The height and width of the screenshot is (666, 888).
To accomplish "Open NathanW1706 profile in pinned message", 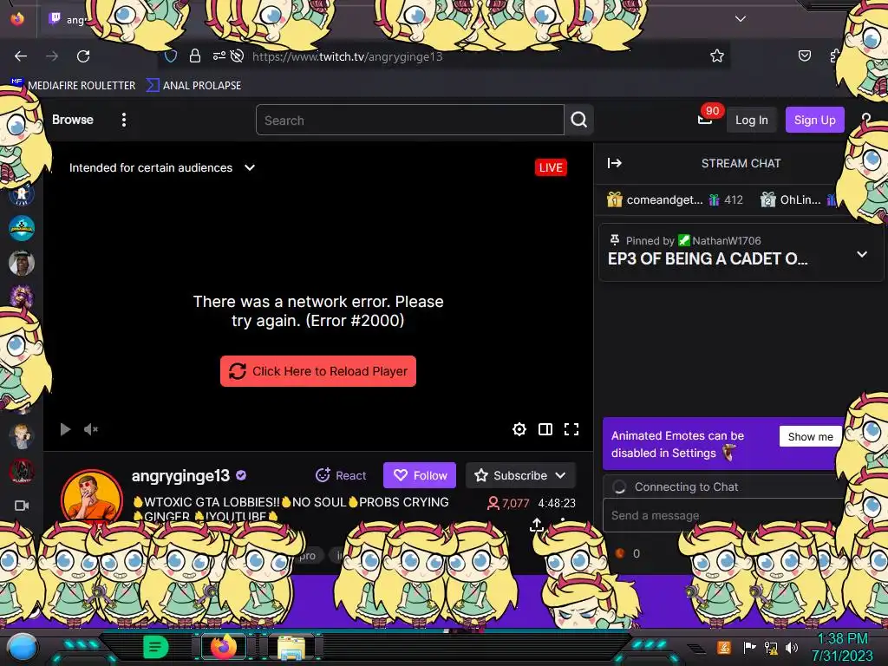I will pyautogui.click(x=727, y=241).
